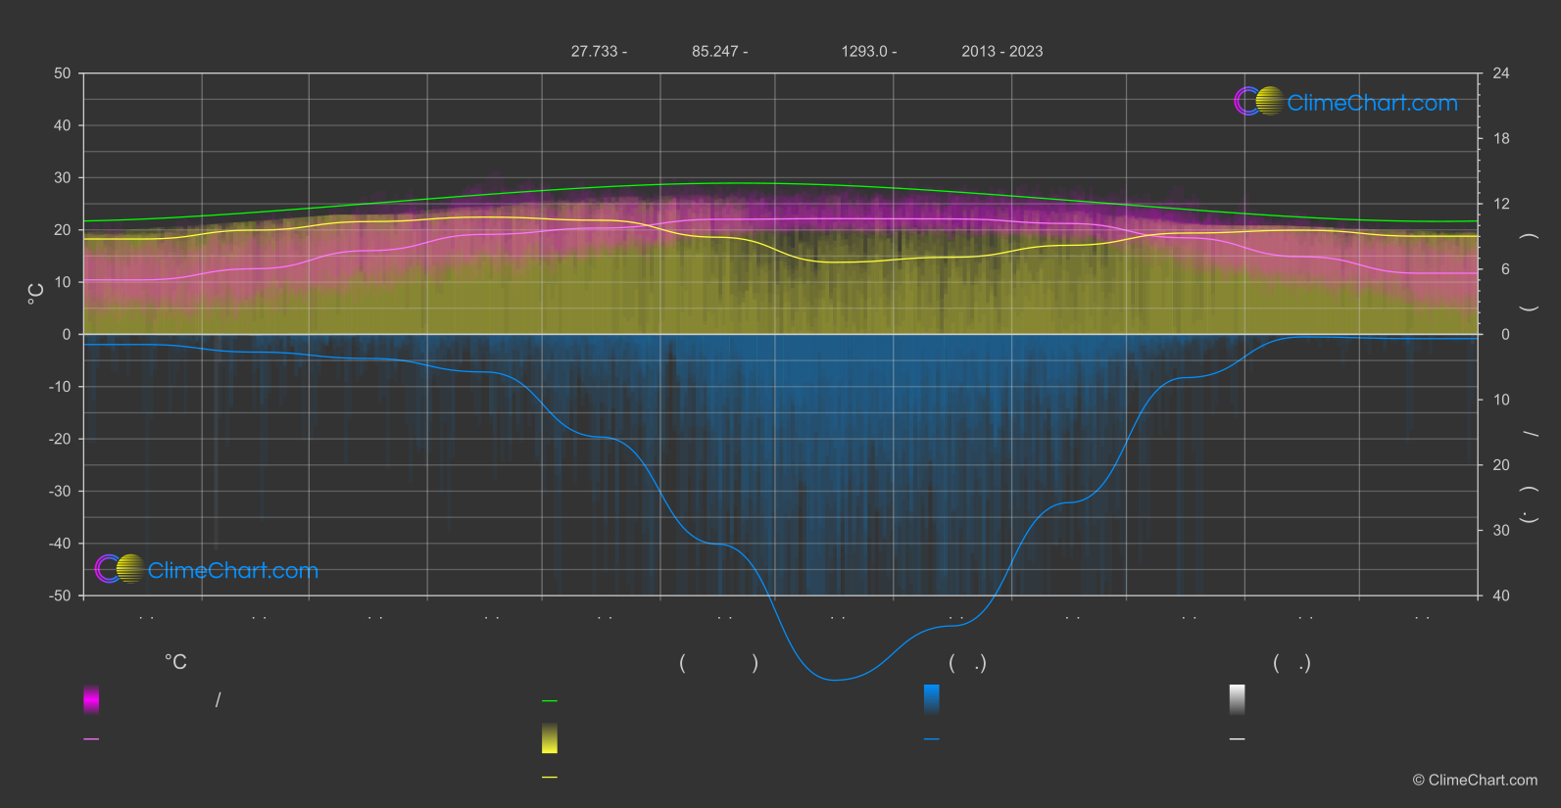This screenshot has height=808, width=1561.
Task: Click the °C heading above the legend
Action: click(x=175, y=662)
